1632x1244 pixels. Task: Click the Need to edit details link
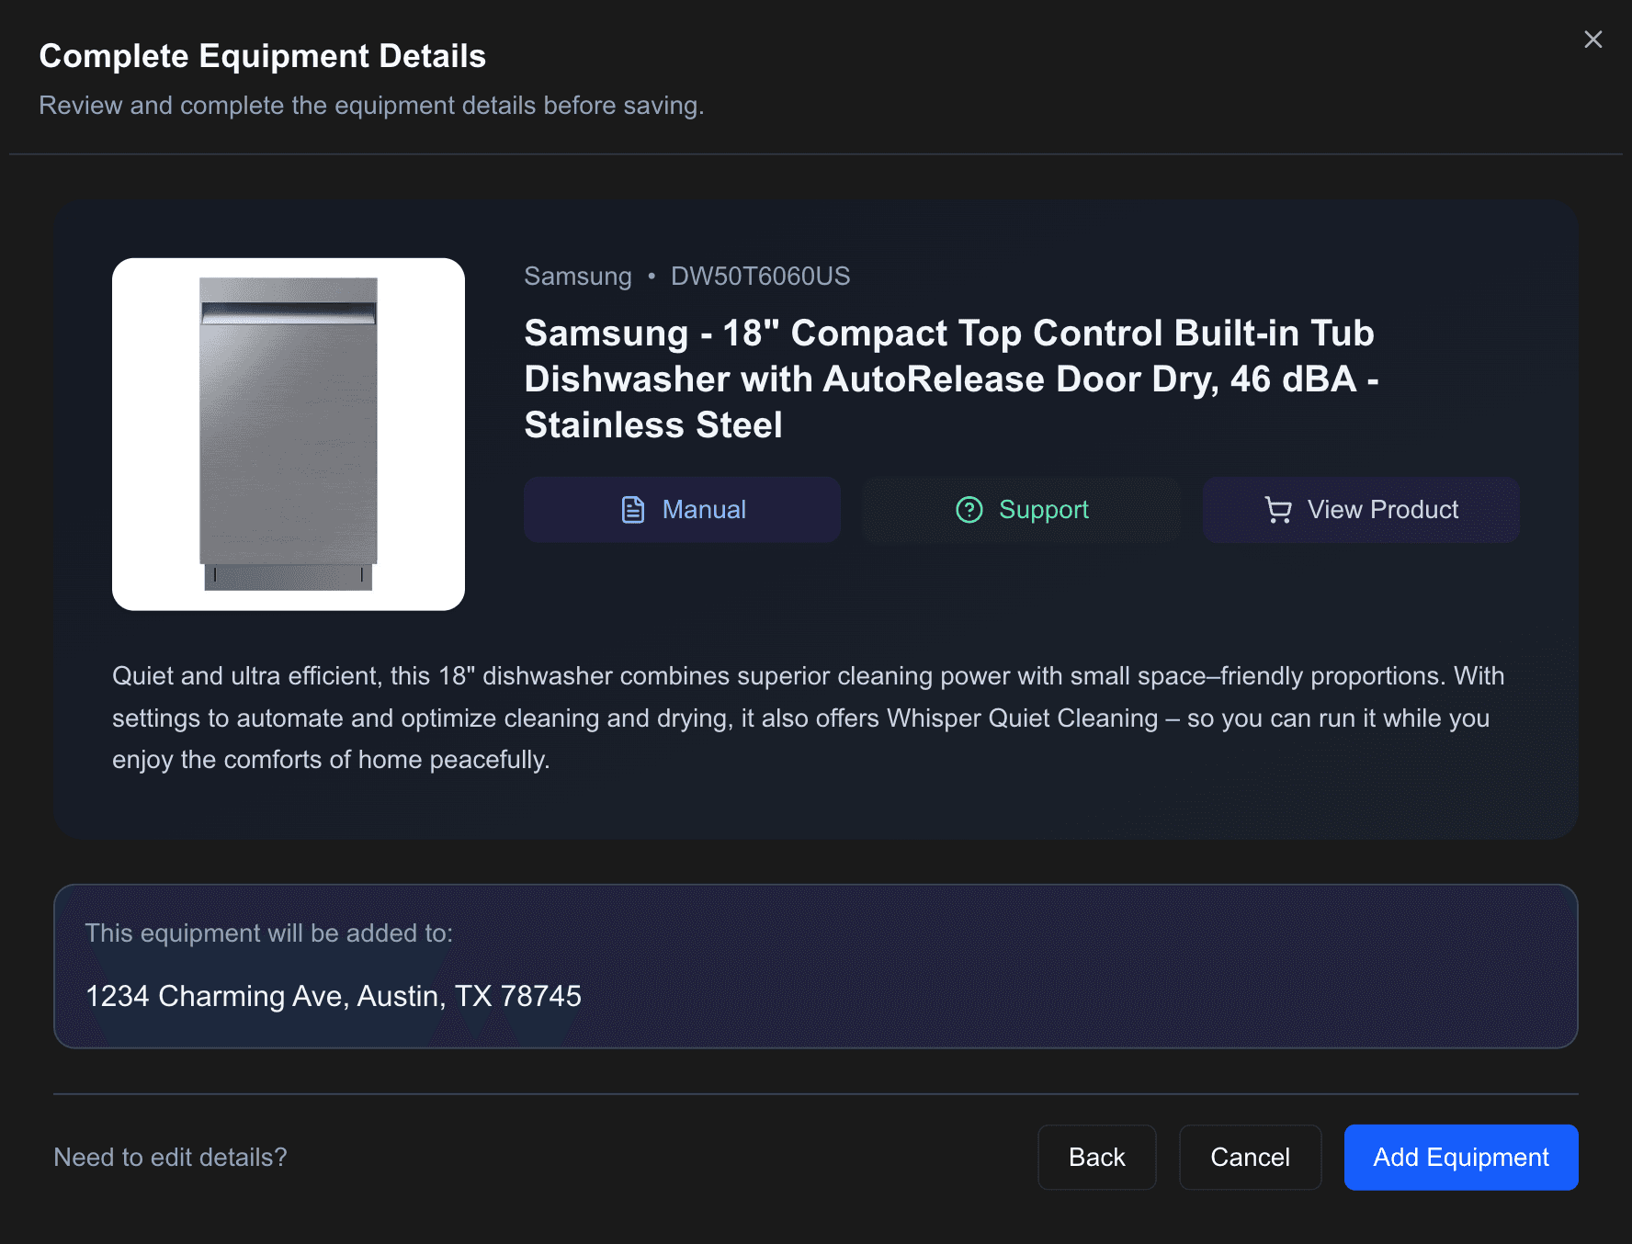click(171, 1157)
